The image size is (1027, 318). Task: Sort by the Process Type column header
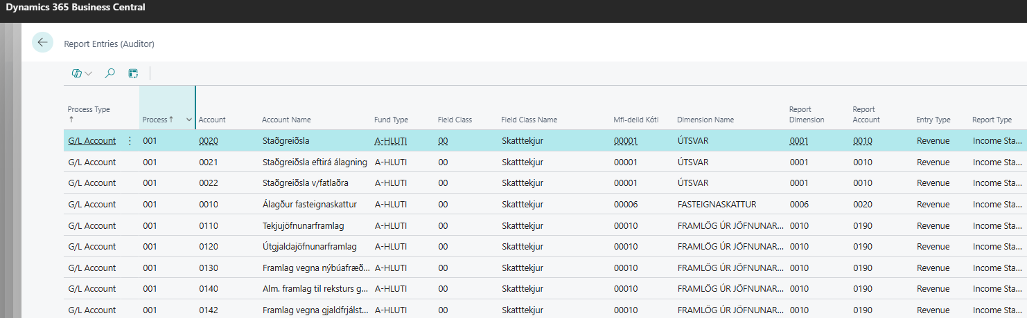[89, 114]
